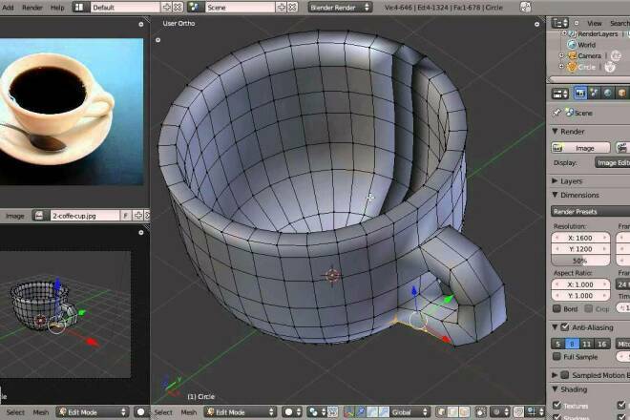630x420 pixels.
Task: Toggle the Textures shading checkbox
Action: pos(557,406)
